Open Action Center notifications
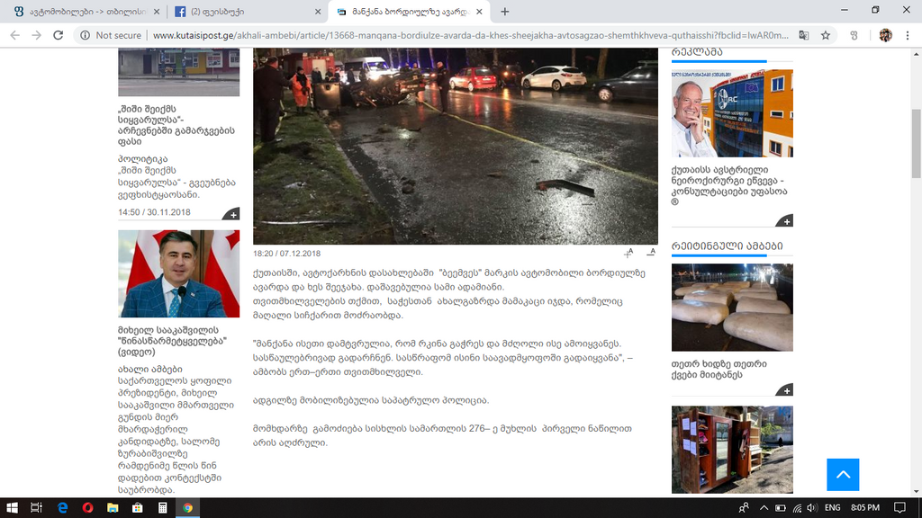Image resolution: width=922 pixels, height=518 pixels. pos(899,507)
